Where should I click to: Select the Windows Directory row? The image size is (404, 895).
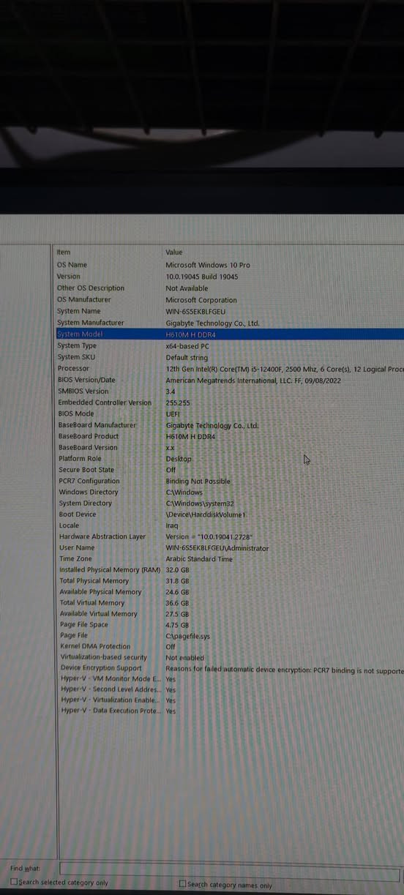click(x=229, y=493)
